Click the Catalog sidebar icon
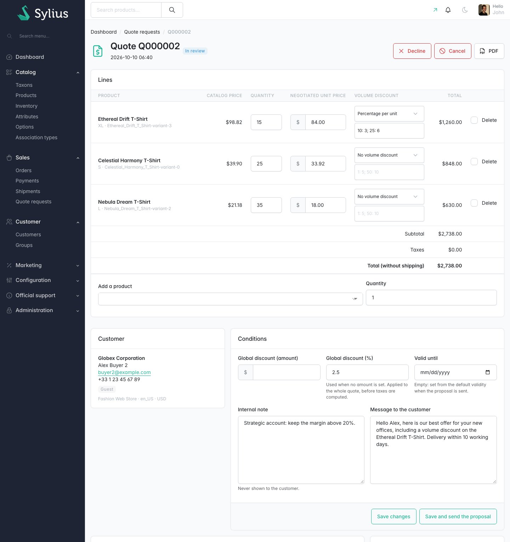 click(9, 72)
